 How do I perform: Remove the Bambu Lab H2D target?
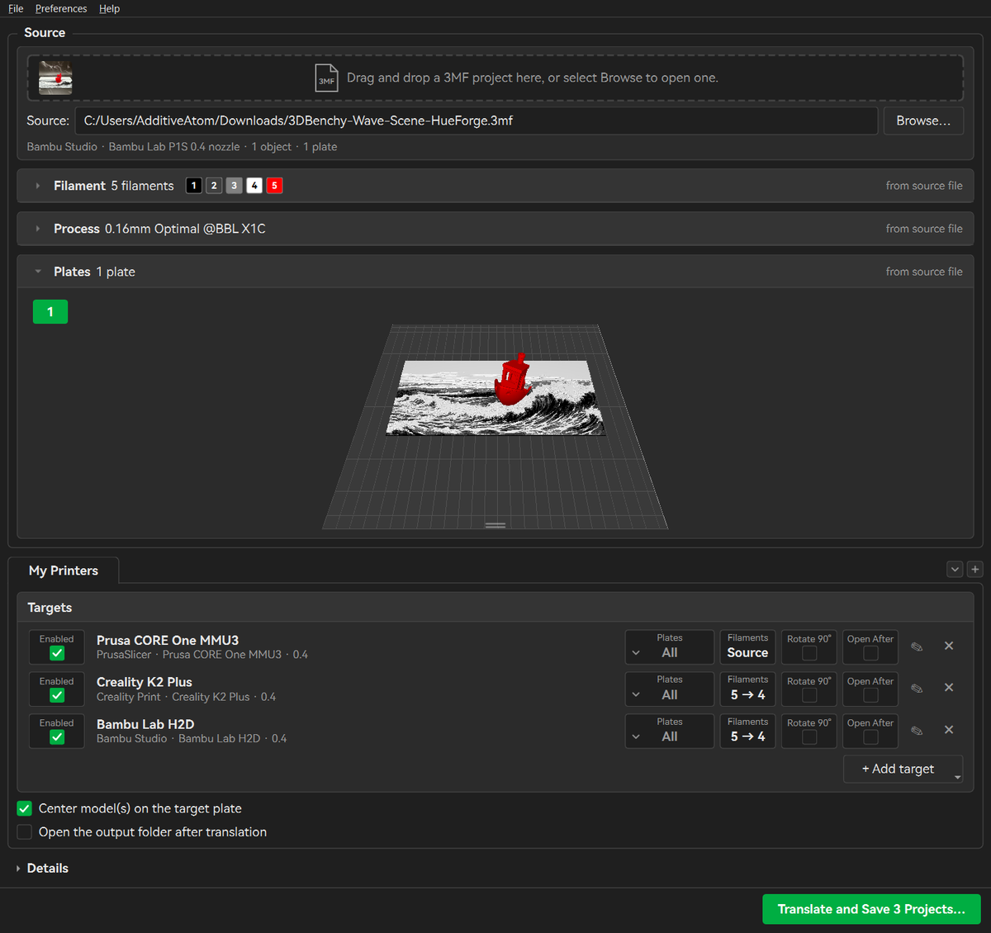(x=949, y=730)
